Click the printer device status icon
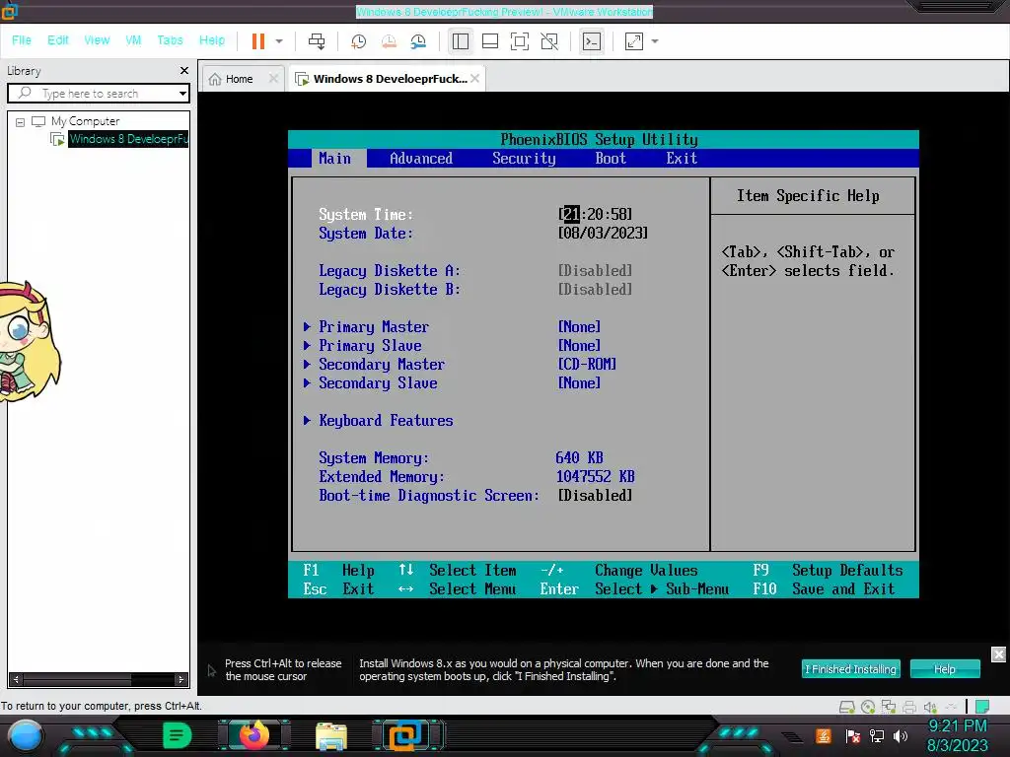Screen dimensions: 1010x757 click(x=908, y=707)
